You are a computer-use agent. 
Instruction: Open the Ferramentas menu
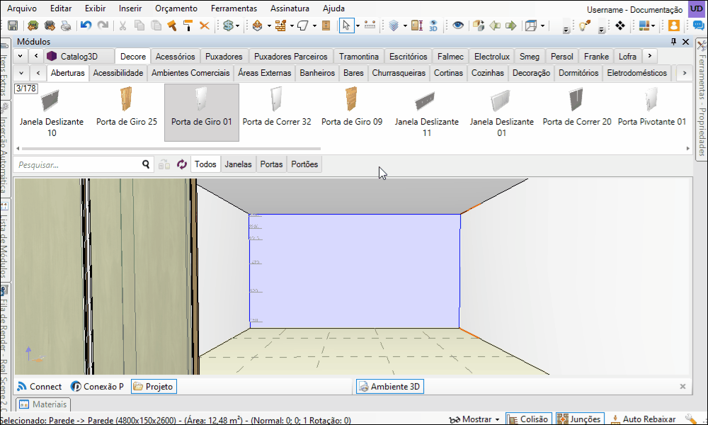pyautogui.click(x=234, y=8)
